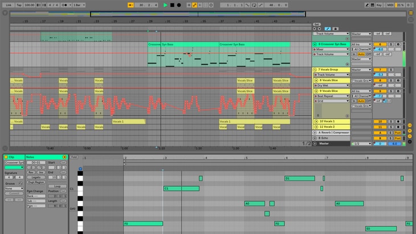This screenshot has width=416, height=234.
Task: Solo the 6 Crossover Syn Bass track
Action: click(391, 44)
